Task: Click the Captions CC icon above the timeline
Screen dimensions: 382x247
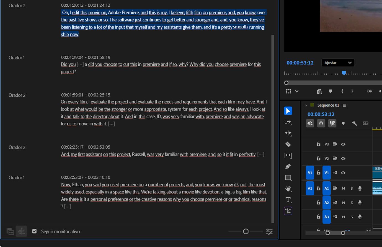Action: click(365, 123)
